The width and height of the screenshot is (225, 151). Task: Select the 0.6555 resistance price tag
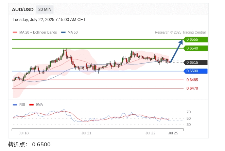[195, 40]
